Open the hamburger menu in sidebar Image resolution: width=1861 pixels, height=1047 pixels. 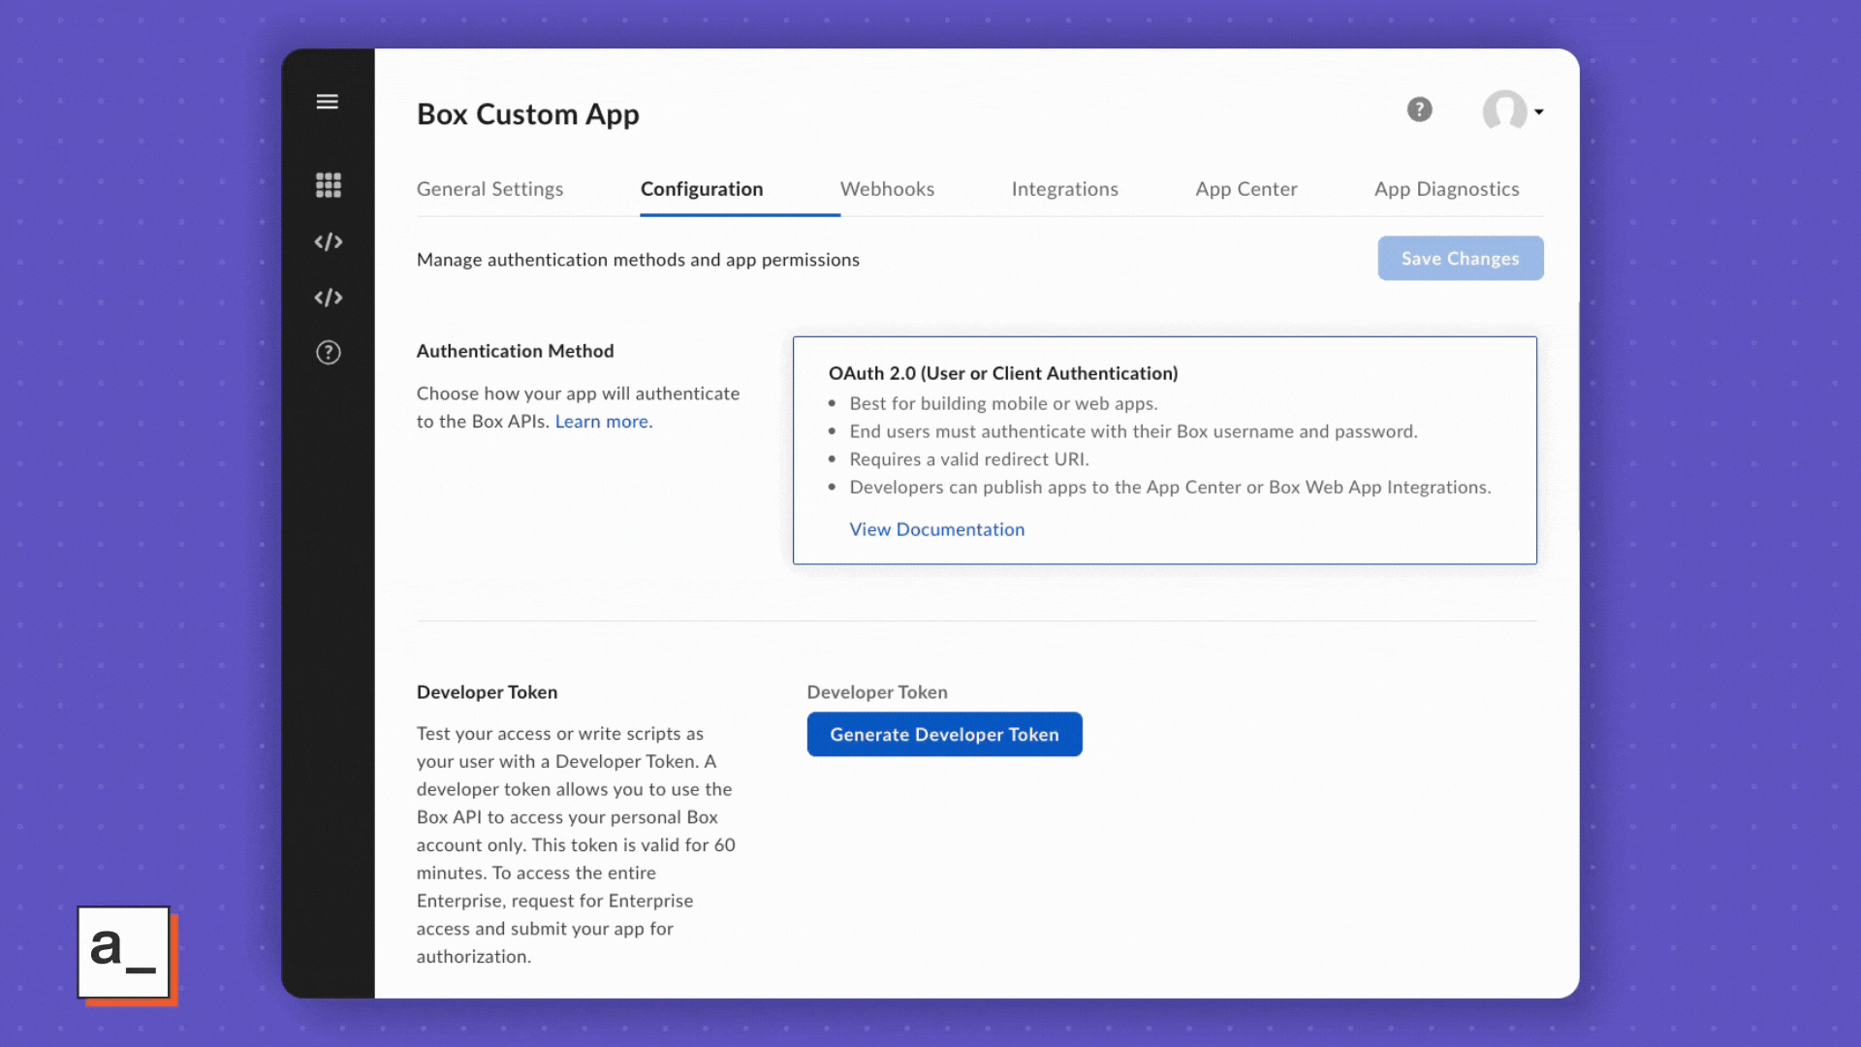(x=328, y=102)
